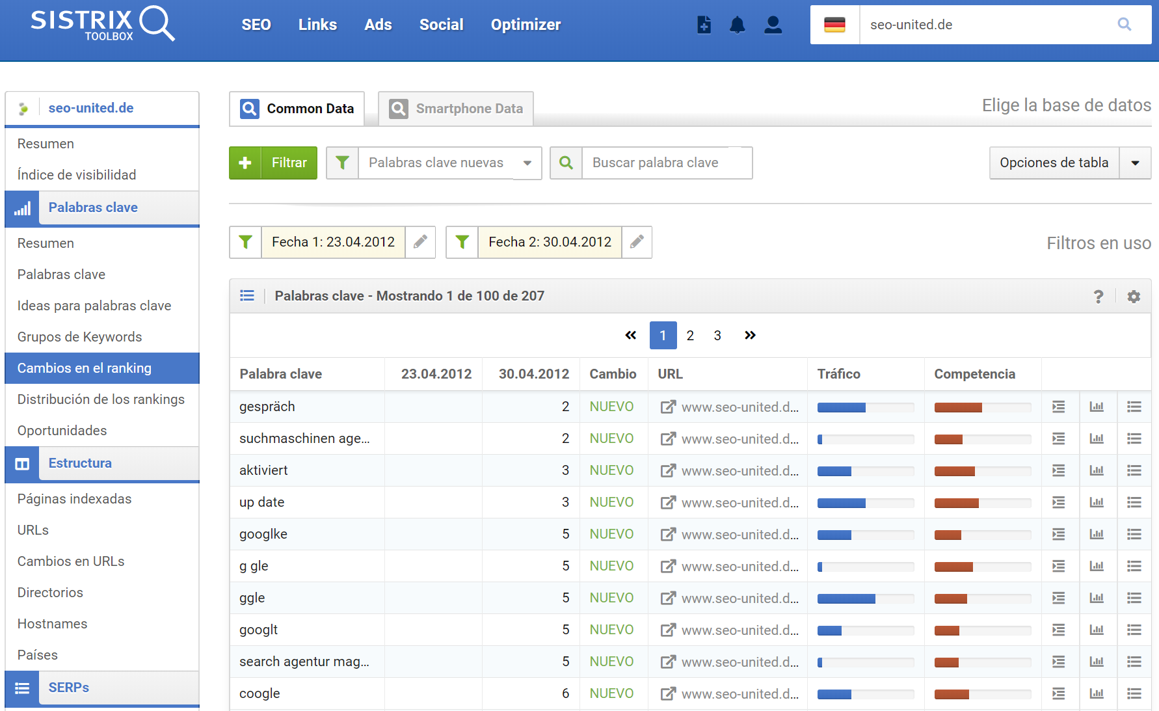Expand the Palabras clave nuevas dropdown

pyautogui.click(x=527, y=163)
